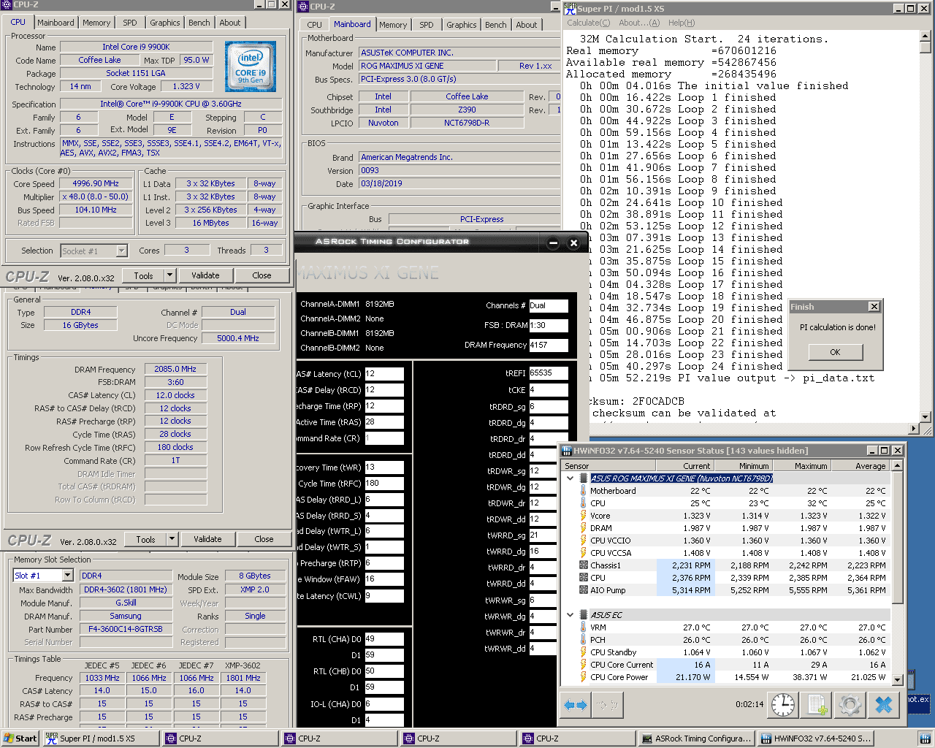This screenshot has width=935, height=748.
Task: Click the lightning icon beside DRAM sensor
Action: point(583,528)
